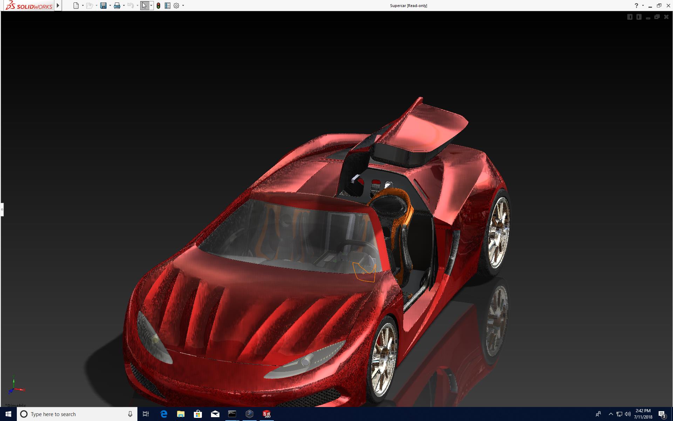Viewport: 673px width, 421px height.
Task: Expand left panel with left-side handle
Action: pos(2,209)
